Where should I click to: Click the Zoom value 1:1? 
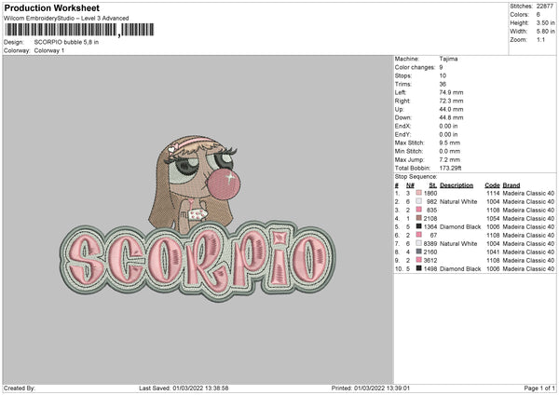(x=540, y=39)
